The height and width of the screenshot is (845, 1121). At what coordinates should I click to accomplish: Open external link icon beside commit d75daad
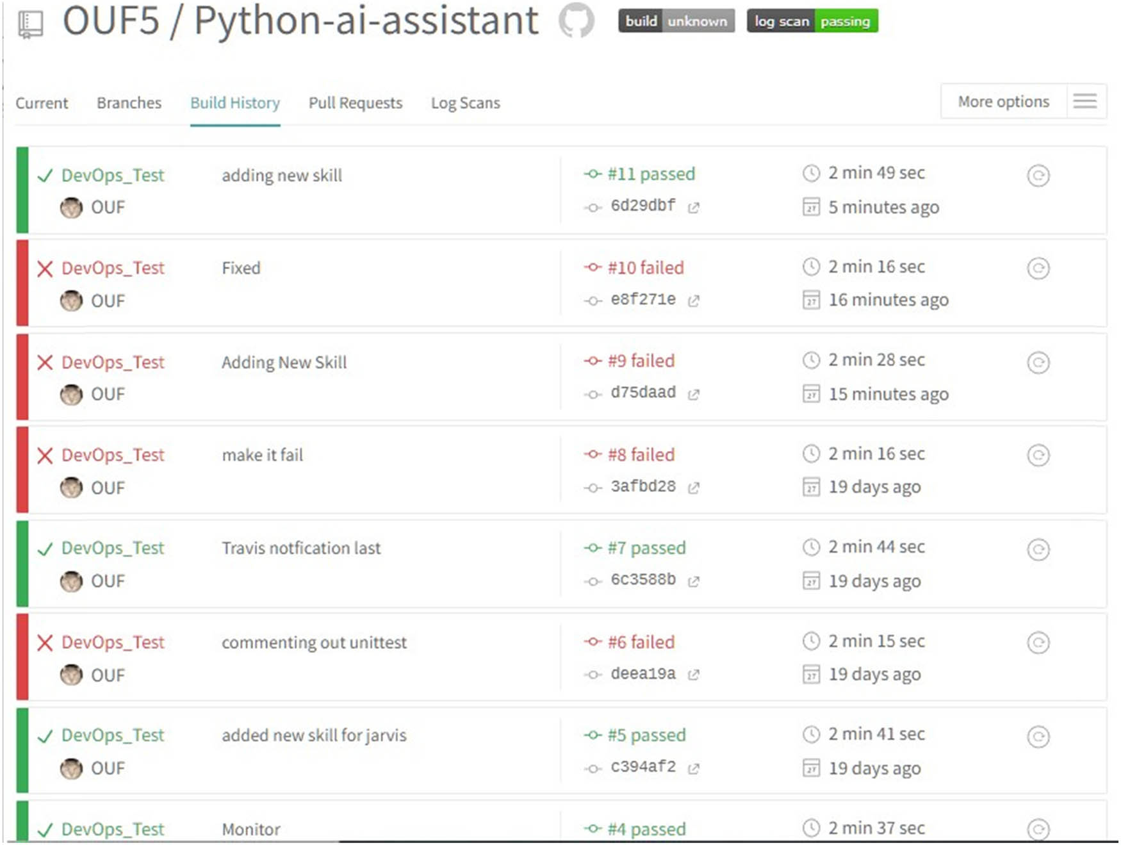click(693, 395)
